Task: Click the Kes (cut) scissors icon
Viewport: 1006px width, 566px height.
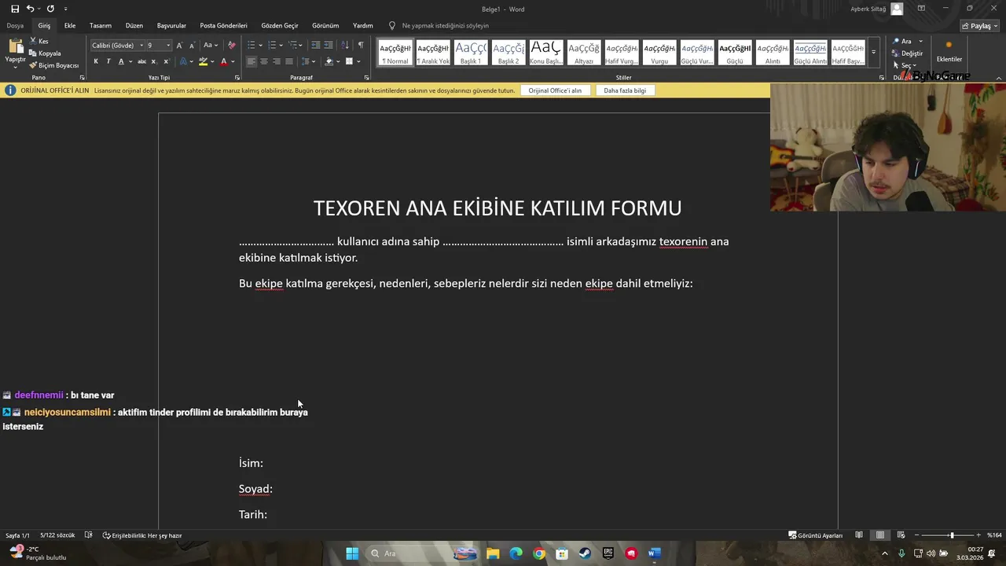Action: point(33,41)
